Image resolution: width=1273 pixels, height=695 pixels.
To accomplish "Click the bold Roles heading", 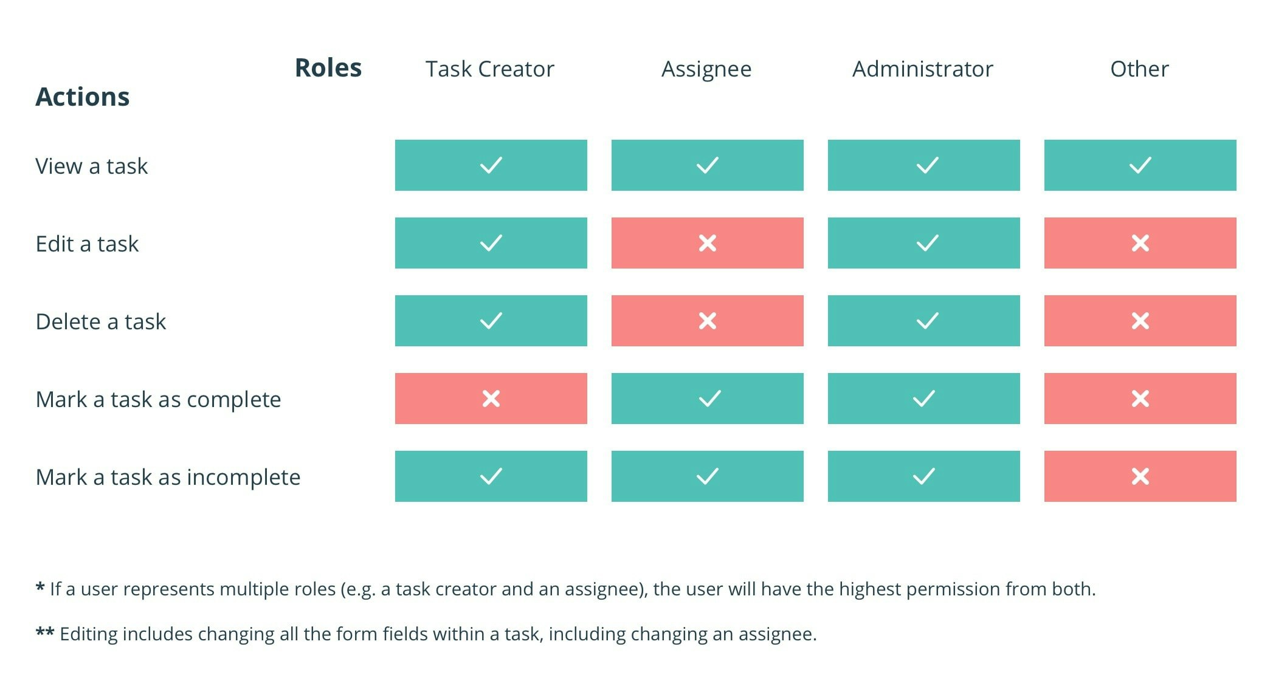I will [328, 67].
